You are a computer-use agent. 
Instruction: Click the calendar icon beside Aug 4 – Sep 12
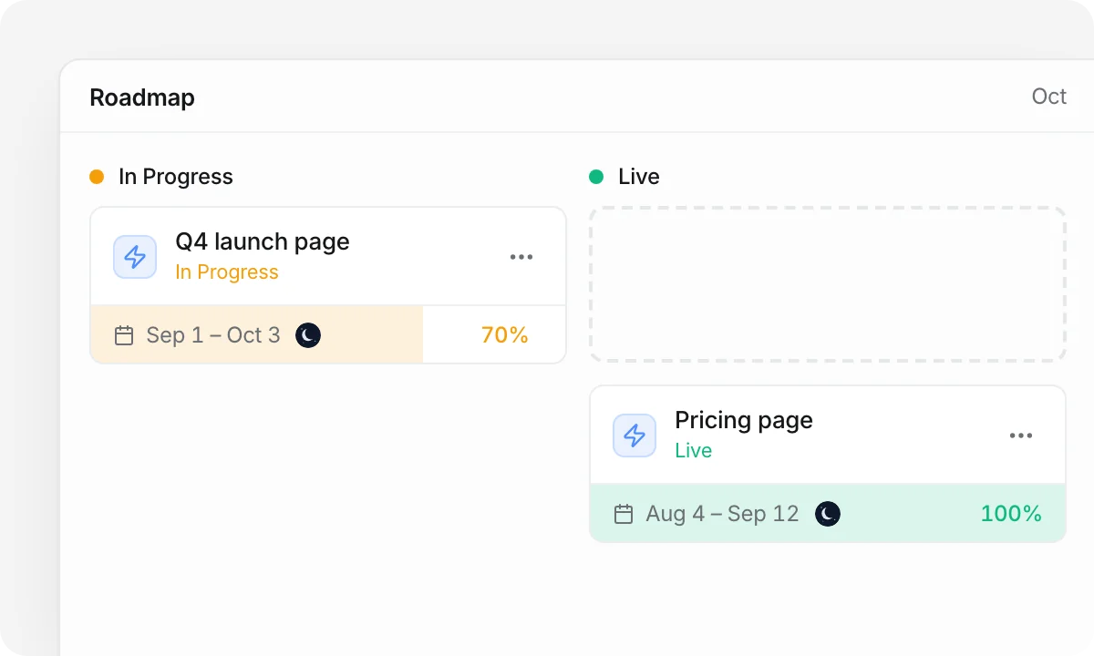tap(624, 514)
